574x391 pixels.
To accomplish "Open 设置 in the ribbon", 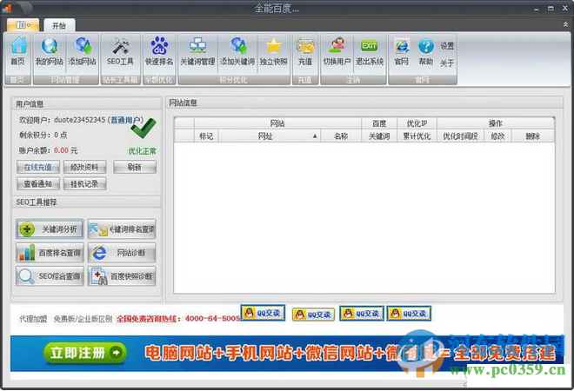I will (447, 46).
